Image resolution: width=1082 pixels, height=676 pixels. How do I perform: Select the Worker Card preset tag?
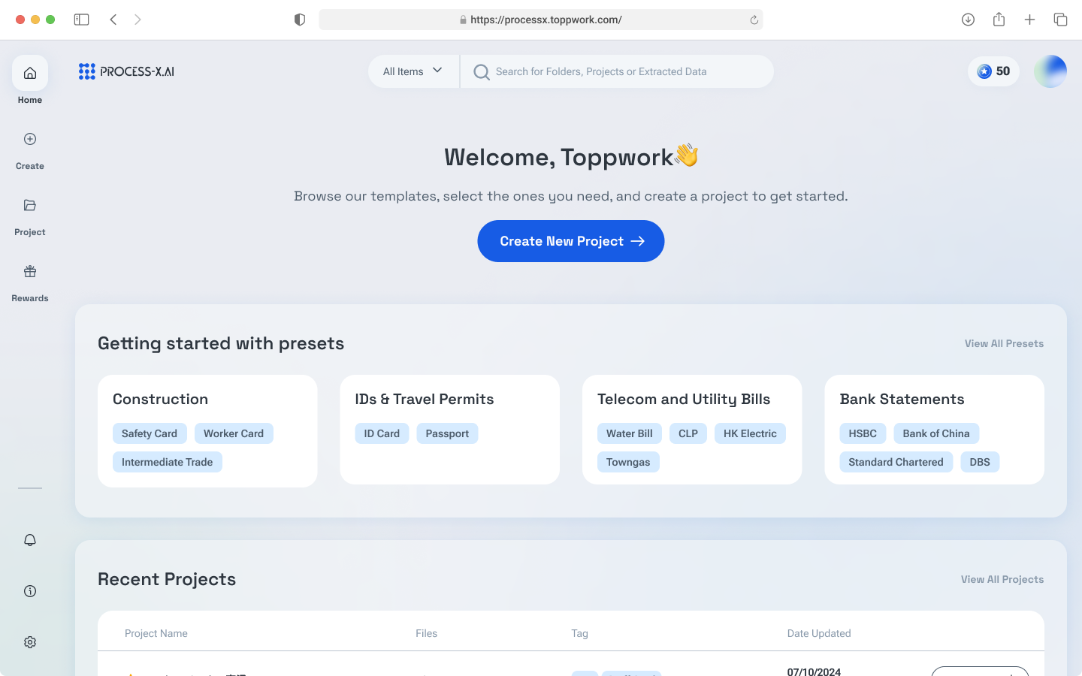click(234, 433)
